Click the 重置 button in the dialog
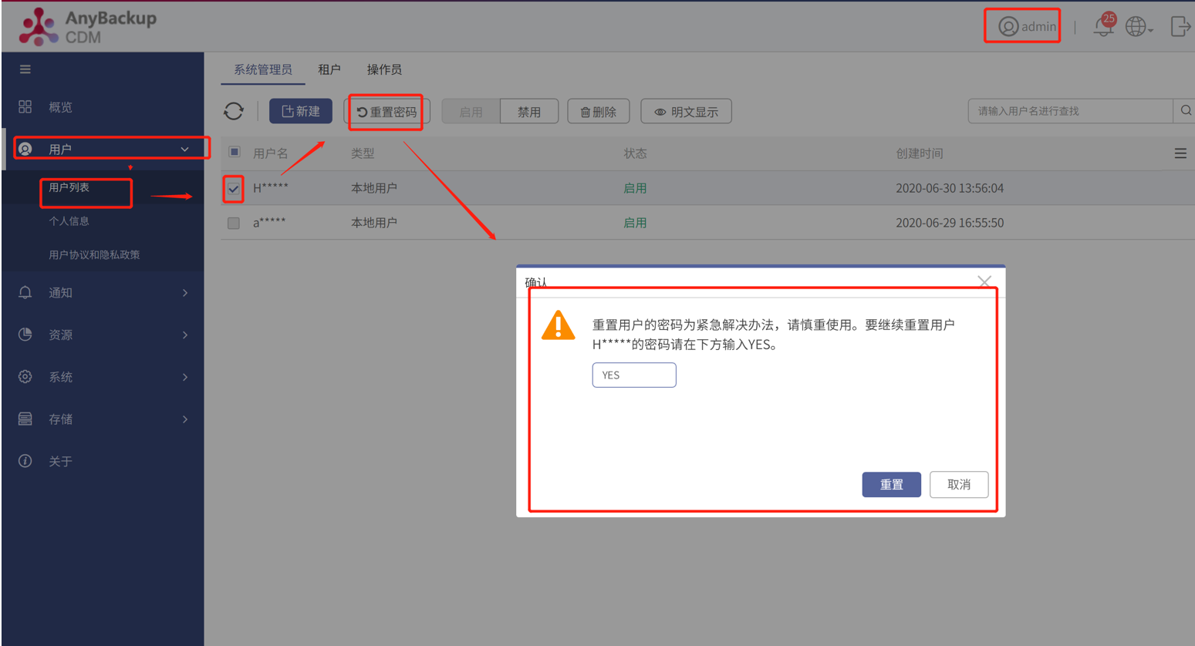The height and width of the screenshot is (646, 1195). (891, 484)
